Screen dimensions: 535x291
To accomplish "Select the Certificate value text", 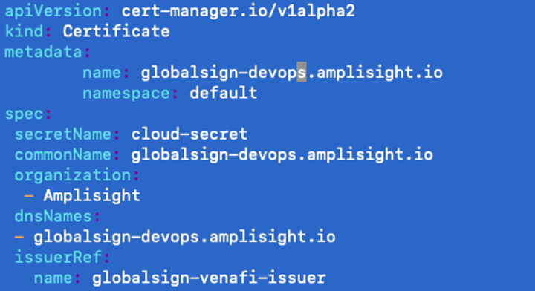I will 117,31.
